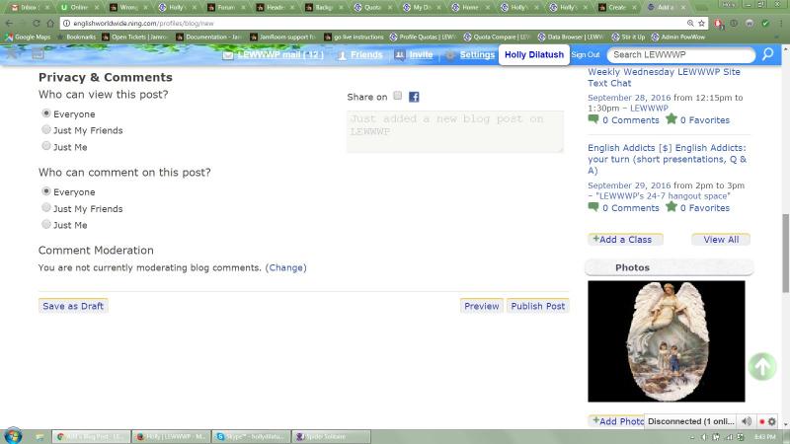Viewport: 790px width, 444px height.
Task: Switch to the Quota browser tab
Action: [373, 7]
